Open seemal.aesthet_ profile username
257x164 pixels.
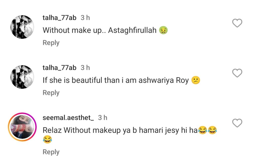pos(68,118)
